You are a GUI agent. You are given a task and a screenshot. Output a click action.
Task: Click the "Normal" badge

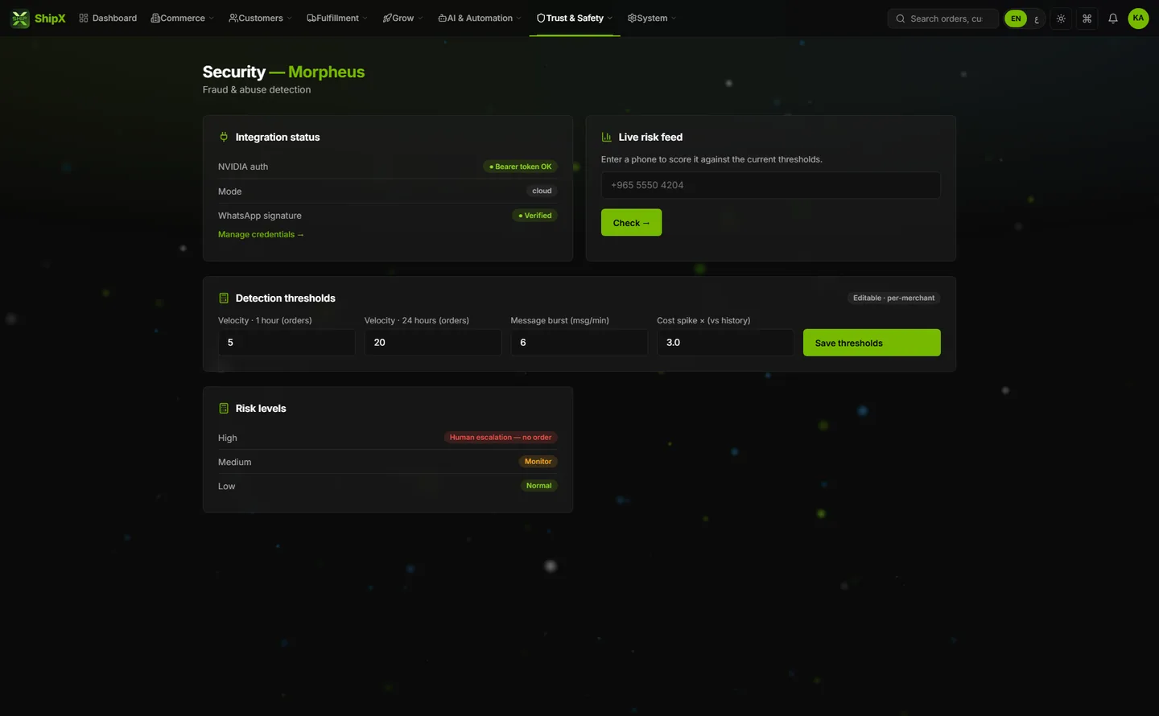tap(538, 486)
